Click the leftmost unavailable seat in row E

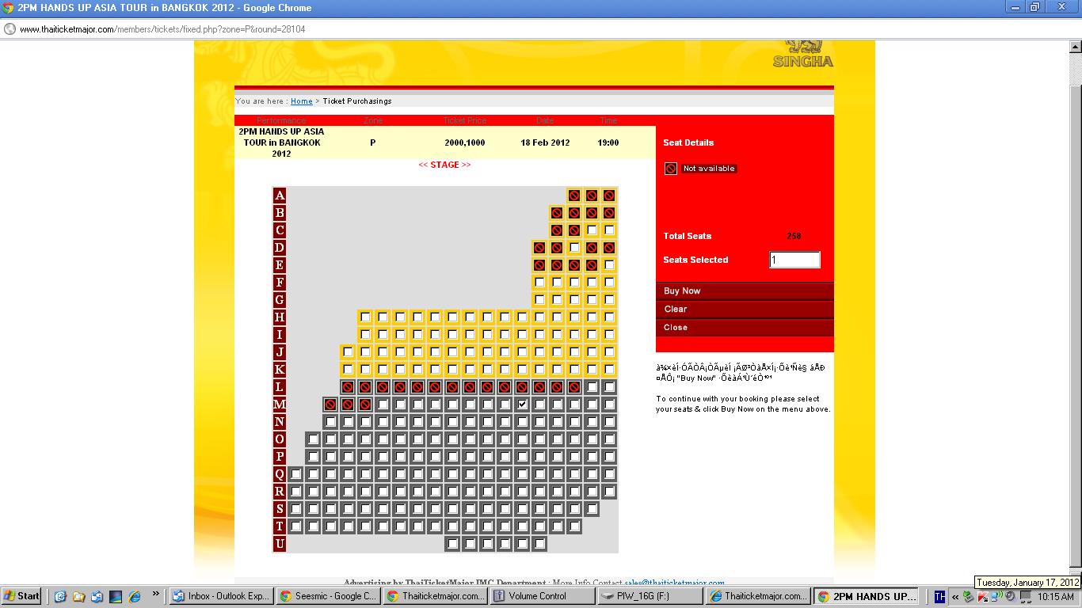tap(539, 265)
